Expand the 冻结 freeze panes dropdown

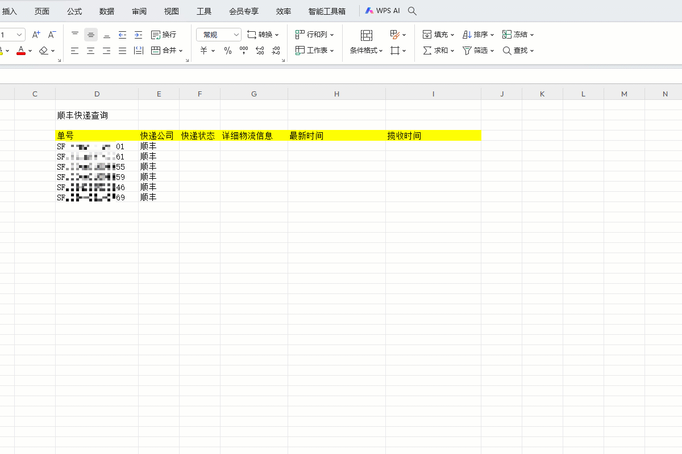(532, 35)
